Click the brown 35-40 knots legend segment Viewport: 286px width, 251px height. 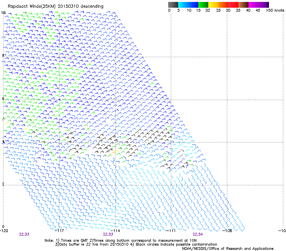tap(243, 5)
